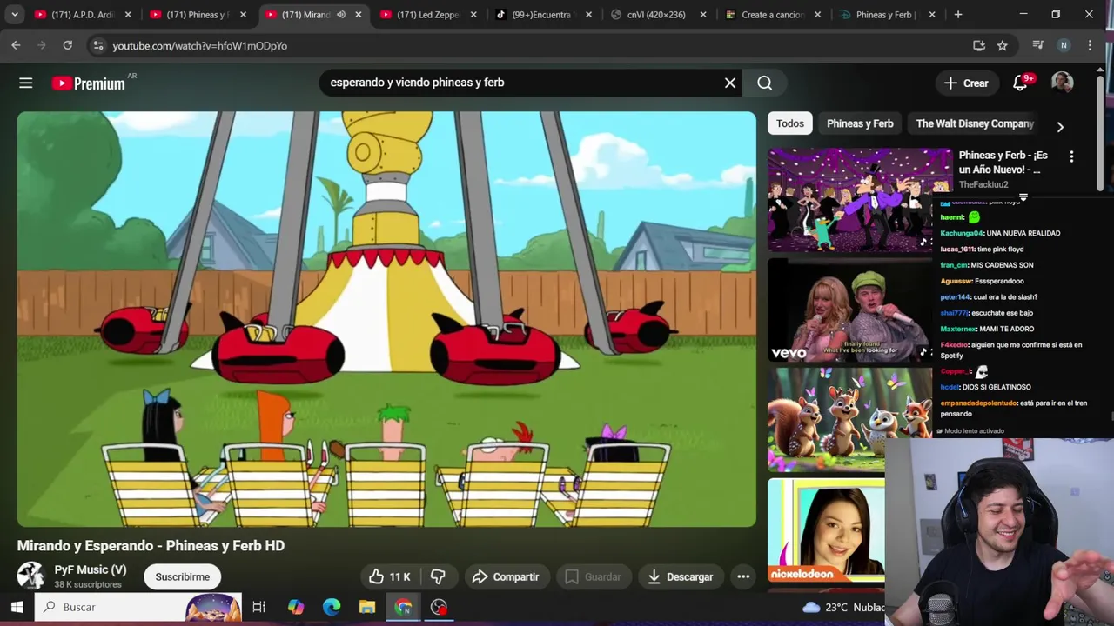Reload the page in Chrome

point(67,45)
